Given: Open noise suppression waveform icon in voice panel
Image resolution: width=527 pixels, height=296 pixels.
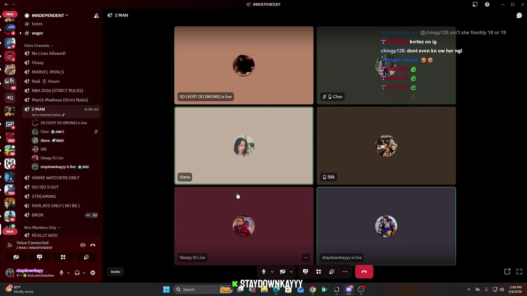Looking at the screenshot, I should click(83, 245).
